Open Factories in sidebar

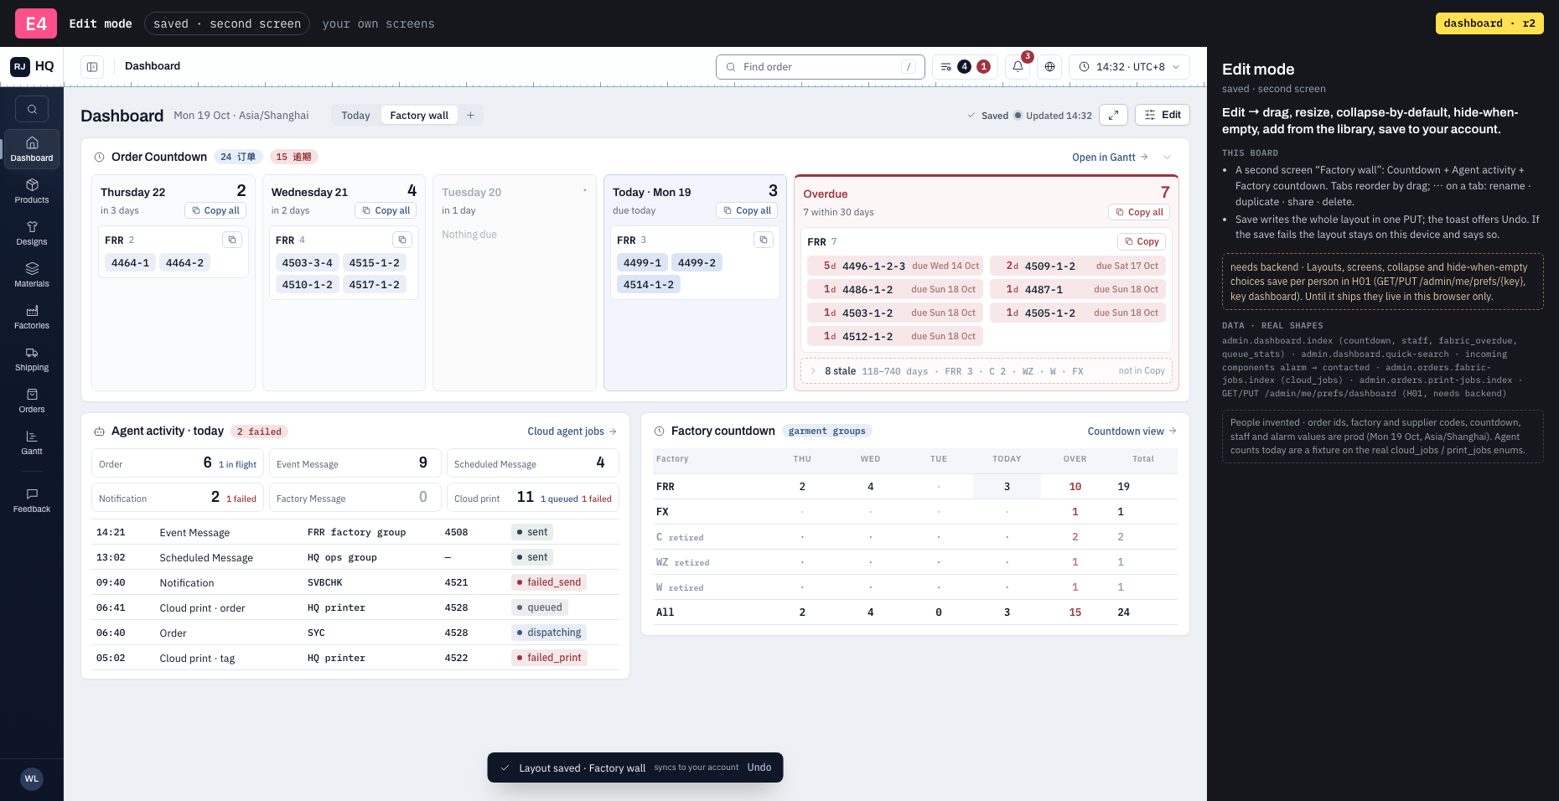pos(32,317)
